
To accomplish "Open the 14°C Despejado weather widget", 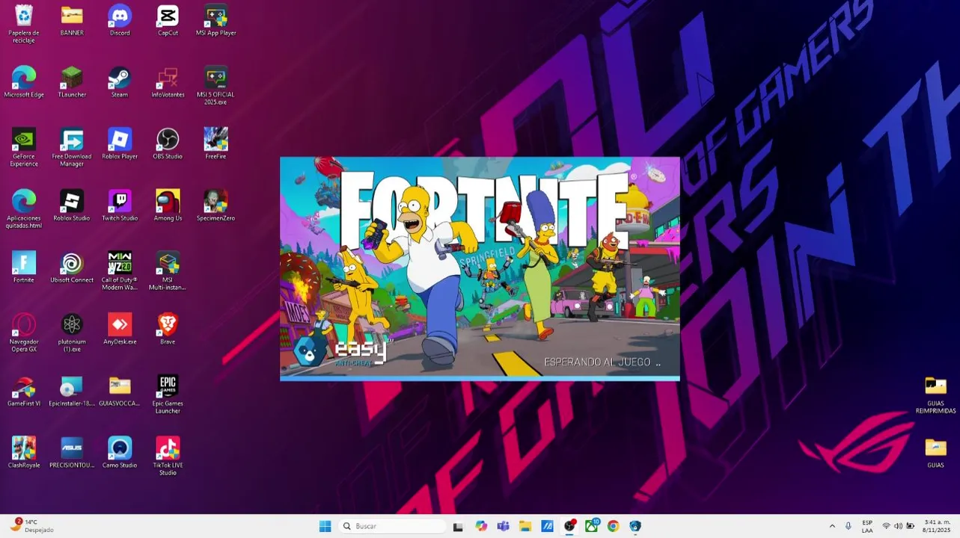I will 31,526.
